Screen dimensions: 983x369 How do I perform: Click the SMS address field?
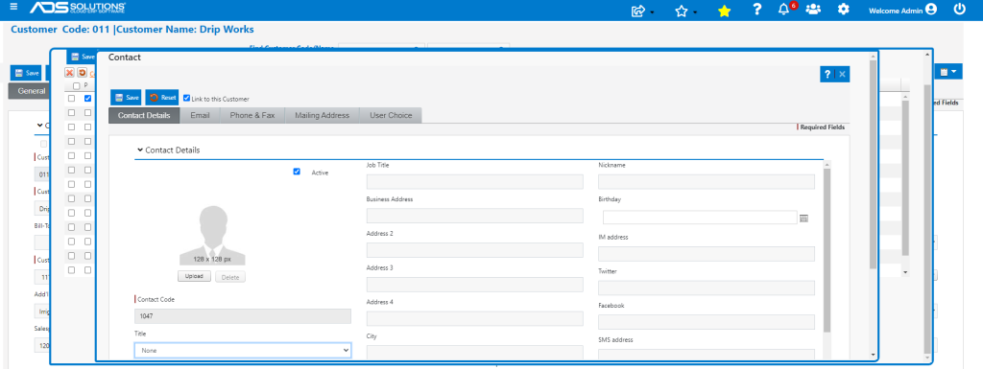pyautogui.click(x=707, y=355)
